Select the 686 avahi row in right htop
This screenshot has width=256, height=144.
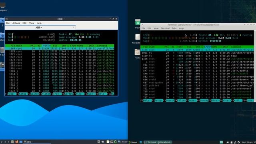197,80
